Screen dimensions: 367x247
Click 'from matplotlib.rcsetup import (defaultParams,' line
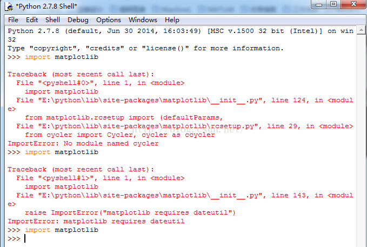[124, 117]
